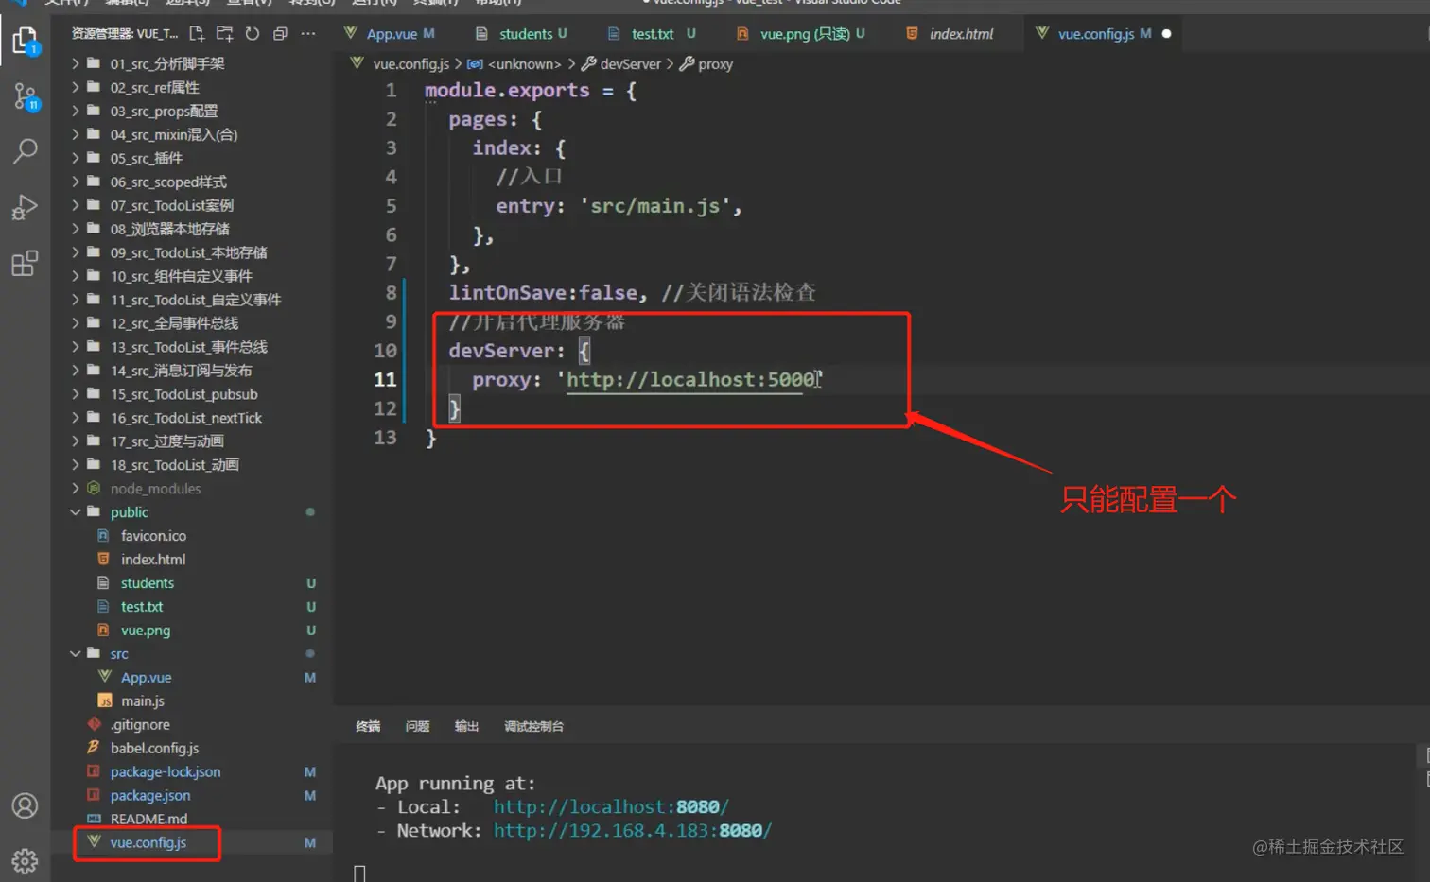Open the explorer more actions menu
The height and width of the screenshot is (882, 1430).
click(x=308, y=34)
